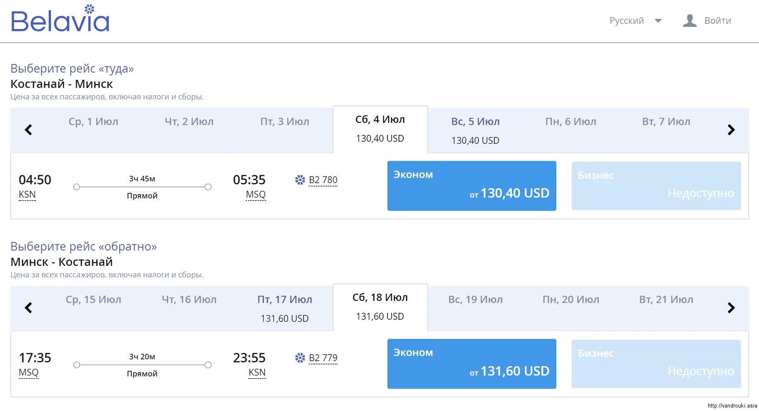Select the Пт, 17 Июл date tab
759x411 pixels.
(x=284, y=308)
